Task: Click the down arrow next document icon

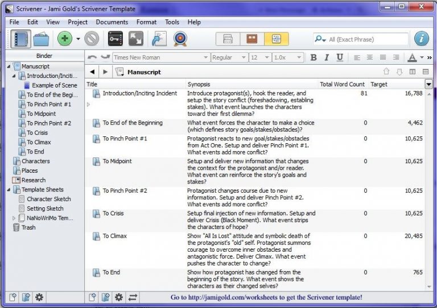Action: click(x=399, y=72)
